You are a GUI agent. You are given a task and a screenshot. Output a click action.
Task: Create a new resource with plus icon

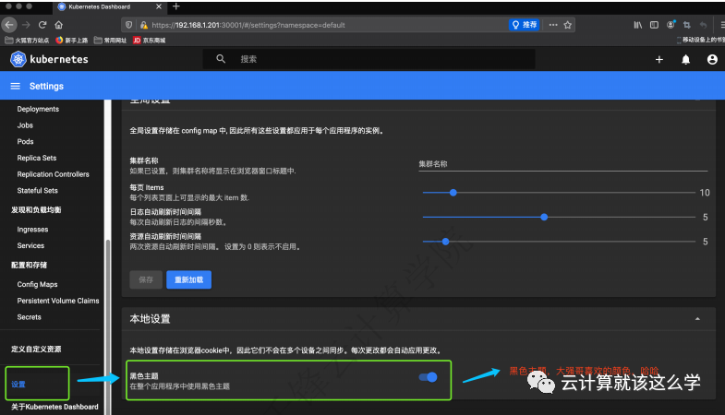[659, 59]
